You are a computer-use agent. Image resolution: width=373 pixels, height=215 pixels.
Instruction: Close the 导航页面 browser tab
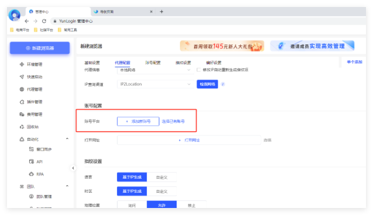point(151,12)
